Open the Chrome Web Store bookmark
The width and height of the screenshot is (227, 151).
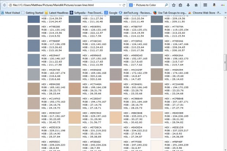(204, 13)
